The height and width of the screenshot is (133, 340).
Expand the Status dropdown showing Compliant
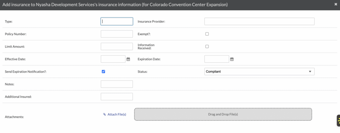tap(259, 71)
